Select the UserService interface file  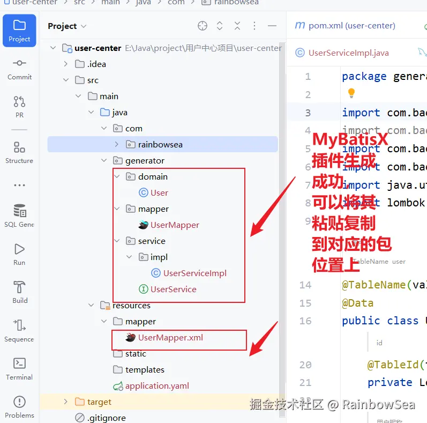(168, 289)
